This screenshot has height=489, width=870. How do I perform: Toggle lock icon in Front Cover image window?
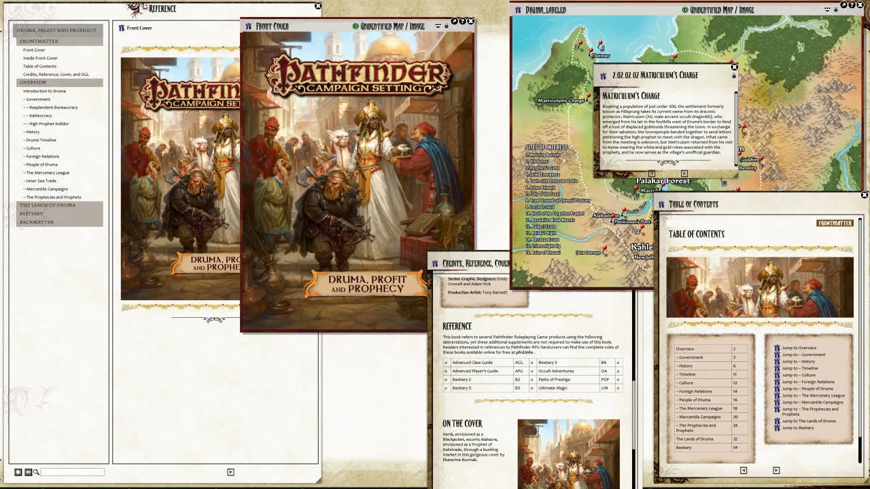[x=446, y=26]
